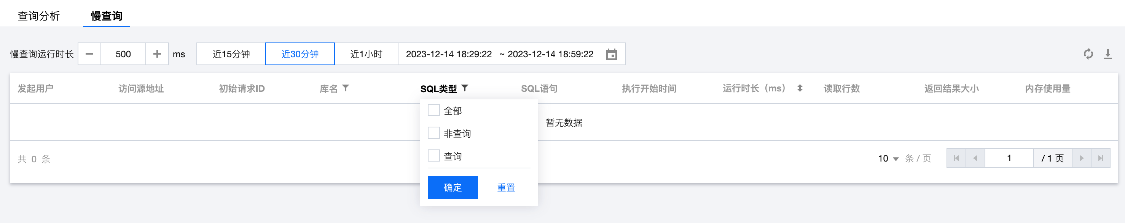Click the 库名 column filter icon
This screenshot has width=1125, height=223.
click(x=346, y=88)
